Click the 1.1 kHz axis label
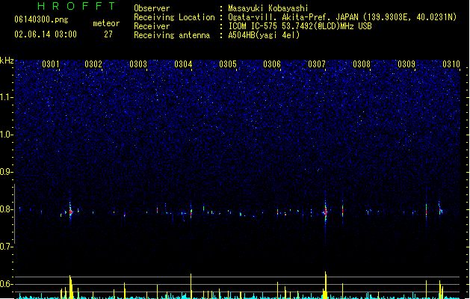The height and width of the screenshot is (299, 470). tap(6, 97)
